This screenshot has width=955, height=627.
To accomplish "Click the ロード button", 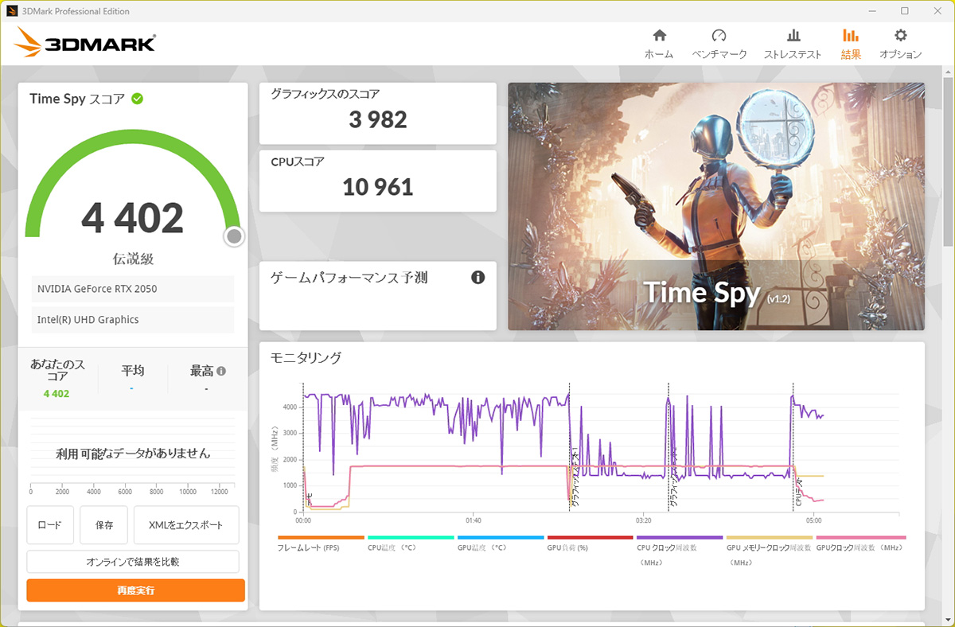I will 50,525.
